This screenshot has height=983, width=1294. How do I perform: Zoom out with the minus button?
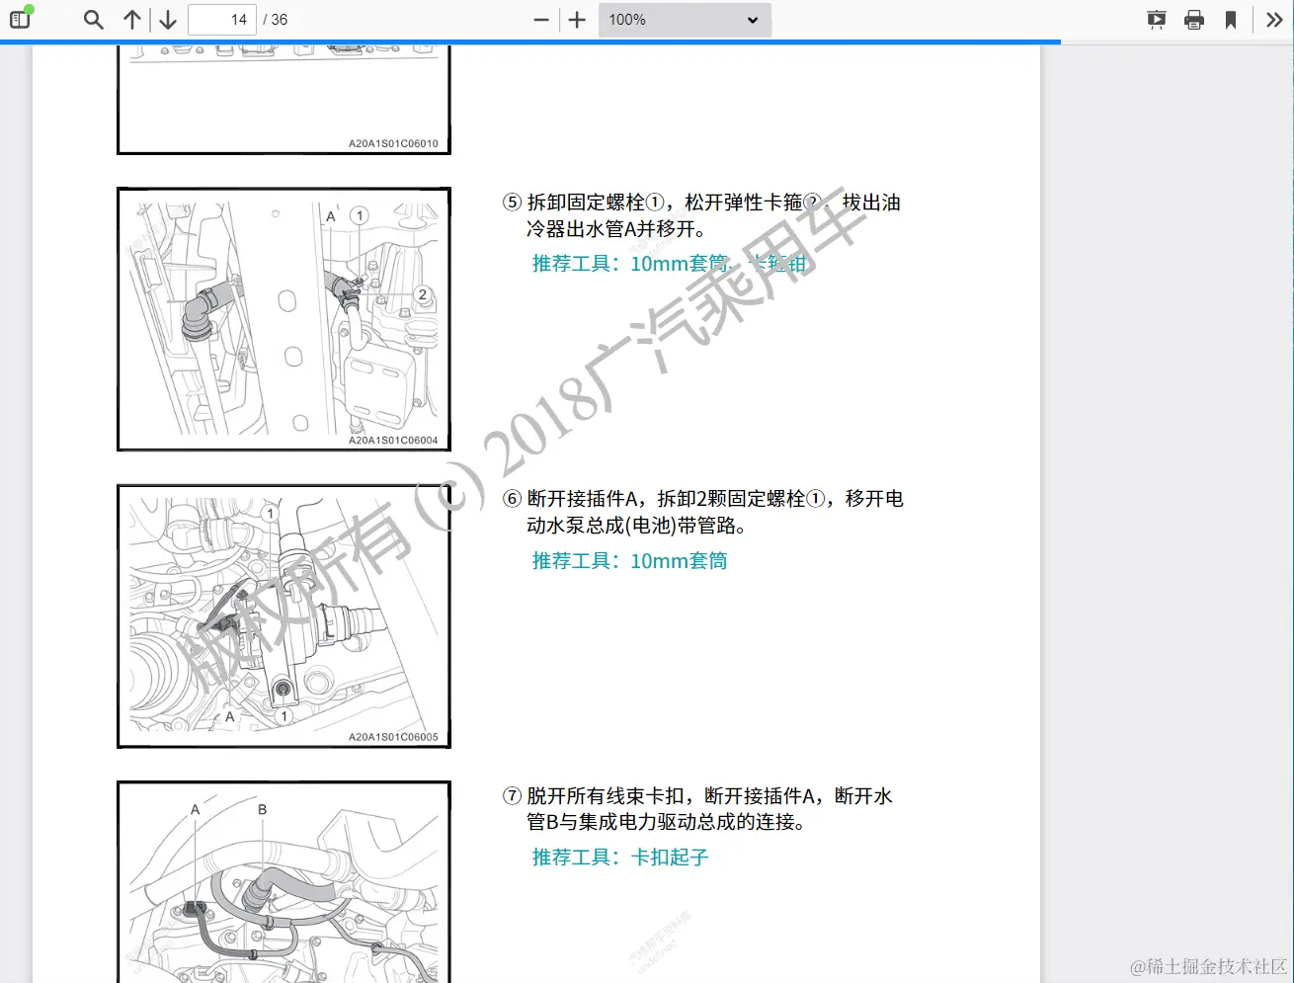pyautogui.click(x=540, y=20)
